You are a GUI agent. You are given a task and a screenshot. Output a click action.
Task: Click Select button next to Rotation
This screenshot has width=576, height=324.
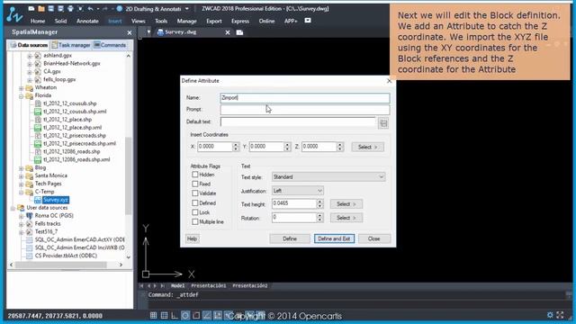click(346, 218)
